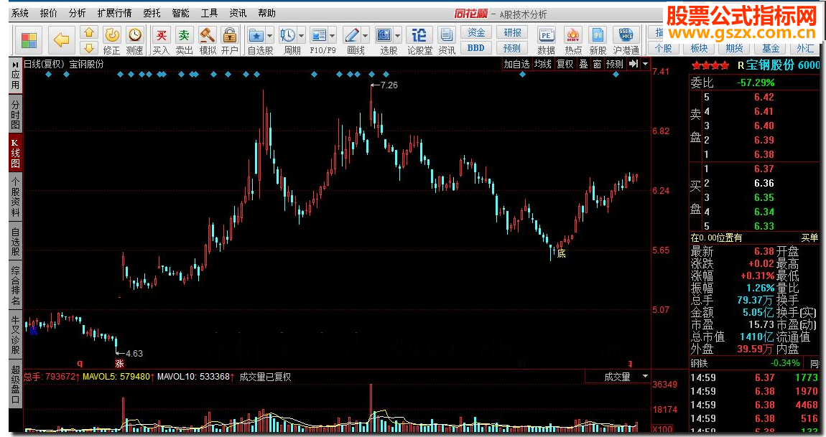Click the 7.26 high price marker on chart
The image size is (826, 437).
coord(389,85)
